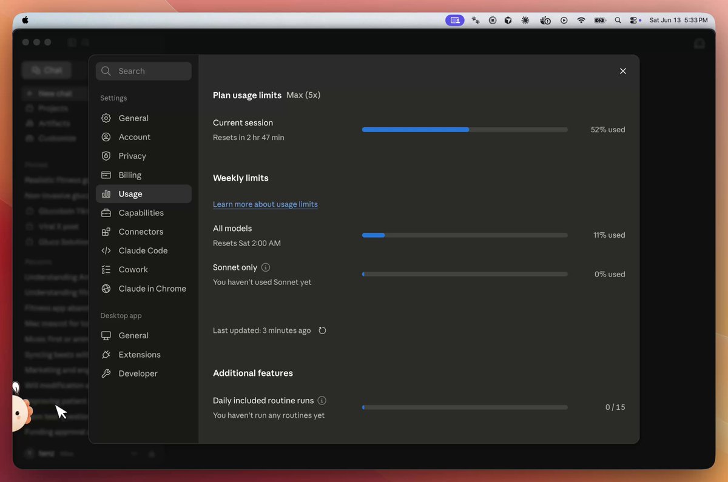The width and height of the screenshot is (728, 482).
Task: Click the shield lock icon for Privacy
Action: point(106,156)
